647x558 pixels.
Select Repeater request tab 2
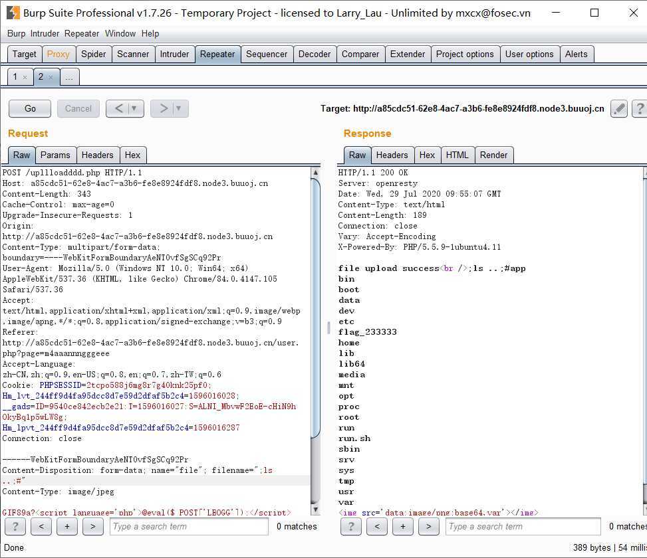point(46,76)
